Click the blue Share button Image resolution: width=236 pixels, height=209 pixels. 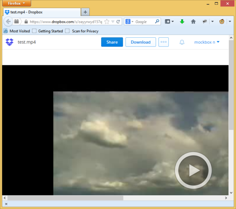point(112,42)
